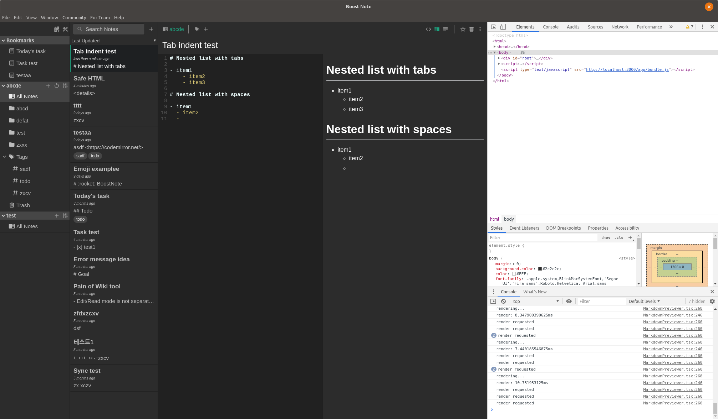The height and width of the screenshot is (419, 718).
Task: Collapse the Bookmarks section
Action: (3, 41)
